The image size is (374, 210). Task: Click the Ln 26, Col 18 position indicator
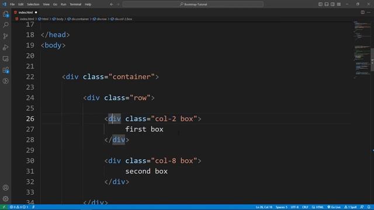pos(264,207)
